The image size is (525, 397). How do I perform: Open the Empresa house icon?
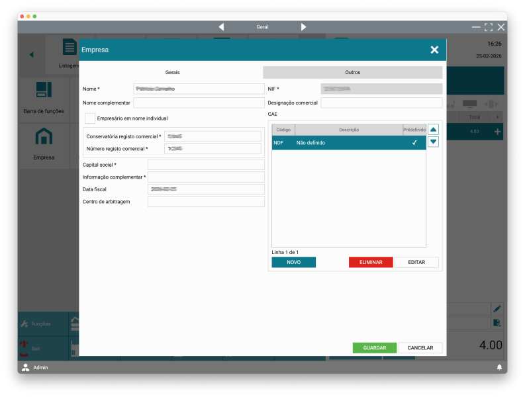click(44, 136)
